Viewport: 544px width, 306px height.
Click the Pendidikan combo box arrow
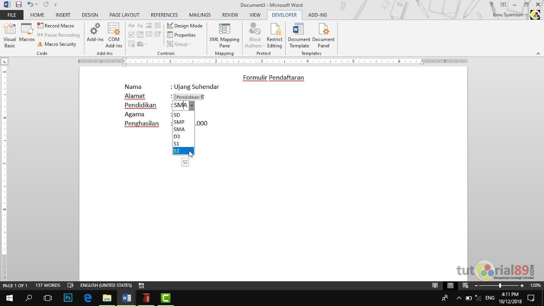coord(192,105)
